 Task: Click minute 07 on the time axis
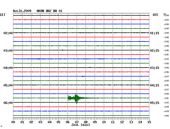tap(77, 122)
